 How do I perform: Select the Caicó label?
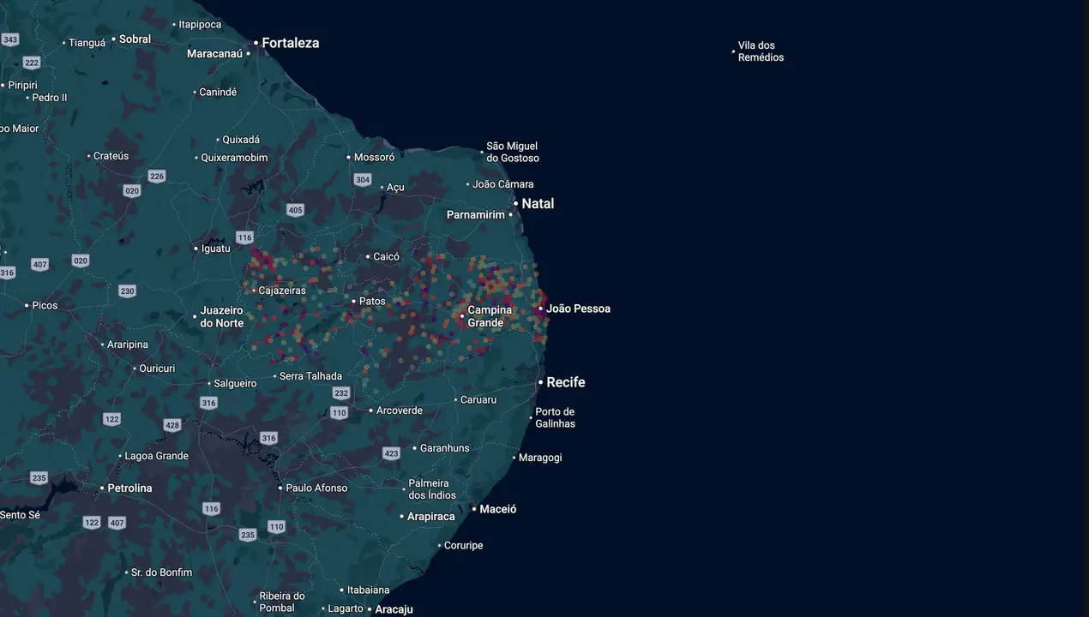tap(386, 257)
